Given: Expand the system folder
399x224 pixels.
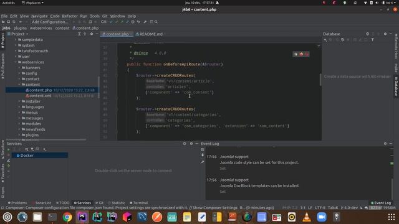Looking at the screenshot, I should [16, 45].
